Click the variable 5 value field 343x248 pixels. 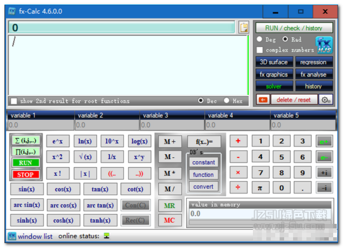[303, 125]
